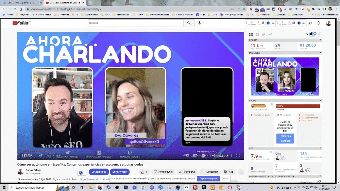340x191 pixels.
Task: Seek on the red video progress bar
Action: [x=131, y=151]
